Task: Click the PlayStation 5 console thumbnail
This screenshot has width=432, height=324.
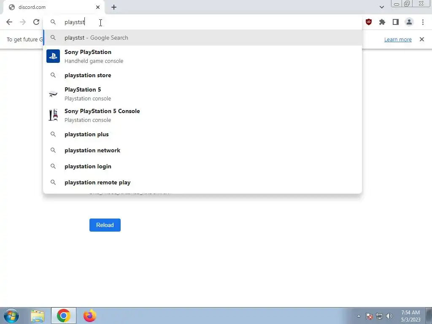Action: point(53,94)
